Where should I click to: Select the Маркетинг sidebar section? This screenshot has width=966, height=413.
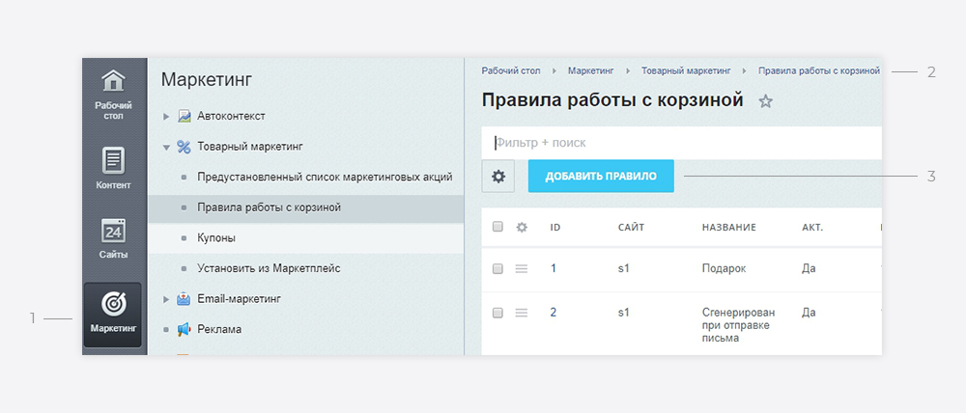[x=113, y=315]
